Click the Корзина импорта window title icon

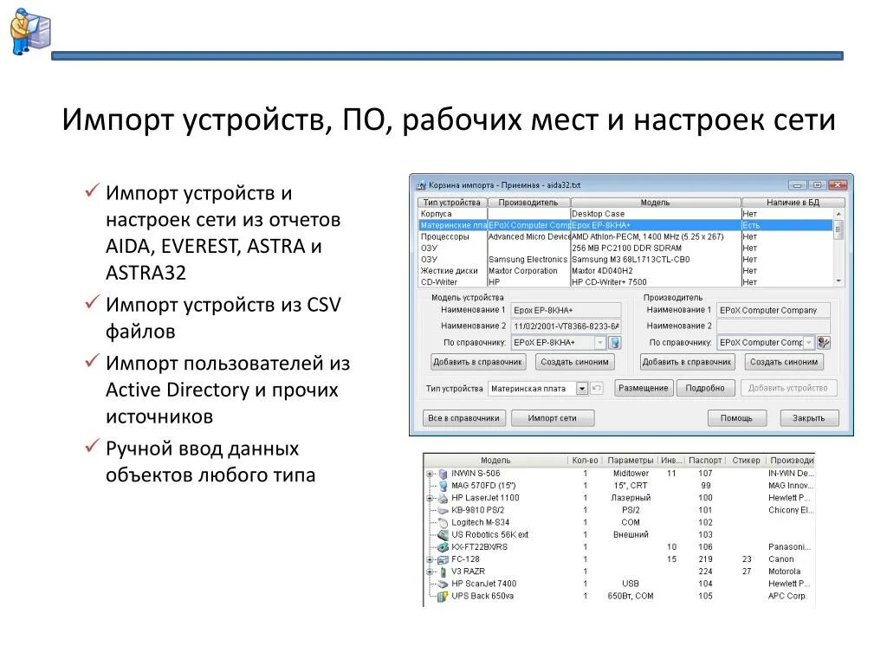[421, 185]
